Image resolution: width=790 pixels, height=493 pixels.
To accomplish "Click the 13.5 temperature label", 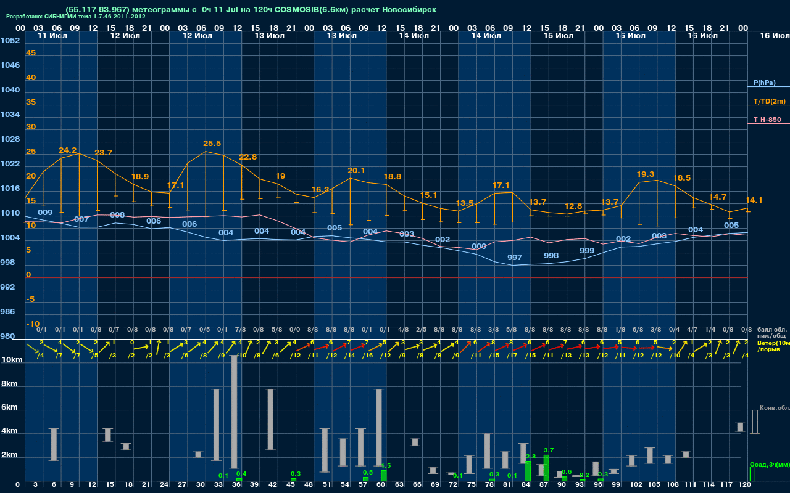I will click(x=465, y=203).
